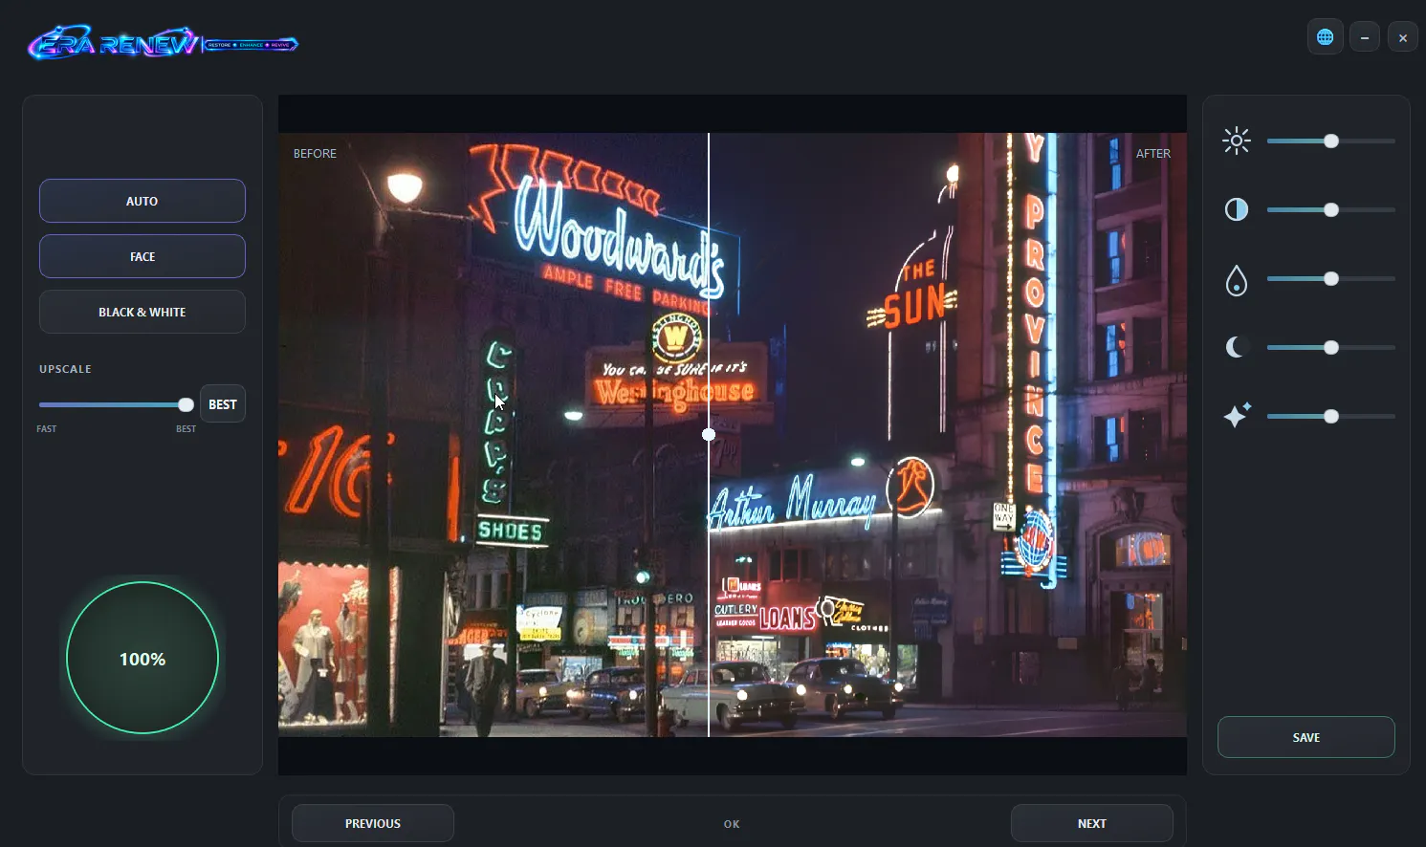This screenshot has height=847, width=1426.
Task: Click the before/after comparison divider handle
Action: pos(709,434)
